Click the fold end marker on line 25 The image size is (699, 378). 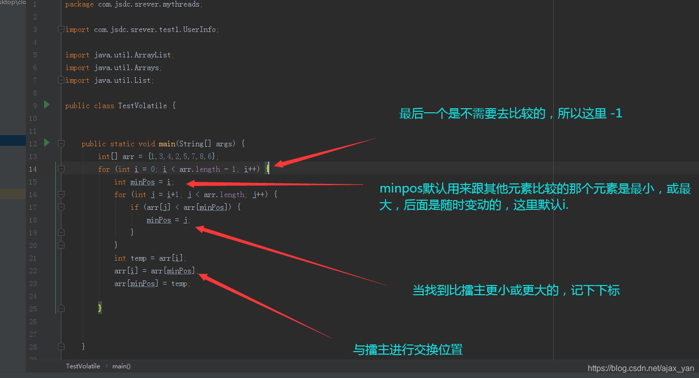click(x=61, y=308)
